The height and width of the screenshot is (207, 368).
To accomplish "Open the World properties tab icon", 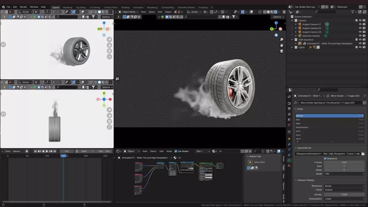I will [289, 125].
